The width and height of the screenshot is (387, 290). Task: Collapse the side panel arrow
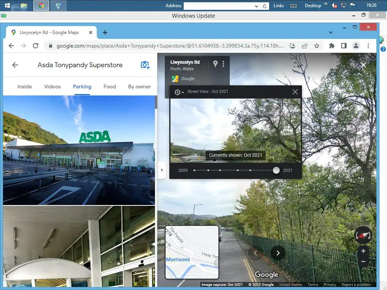tap(162, 170)
